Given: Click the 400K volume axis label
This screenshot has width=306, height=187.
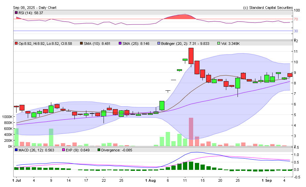Looking at the screenshot, I should tap(8, 135).
